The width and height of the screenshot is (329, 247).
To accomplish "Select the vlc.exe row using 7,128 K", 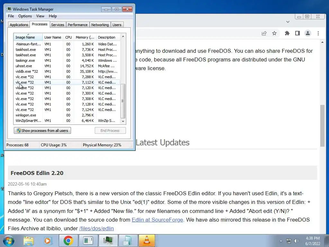I will click(x=67, y=104).
